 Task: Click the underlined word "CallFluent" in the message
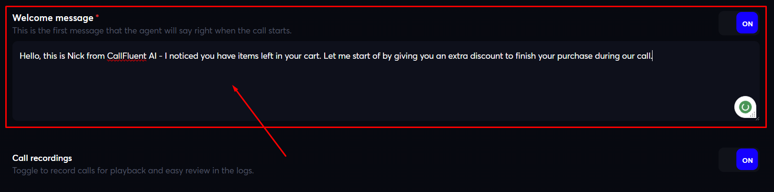126,56
